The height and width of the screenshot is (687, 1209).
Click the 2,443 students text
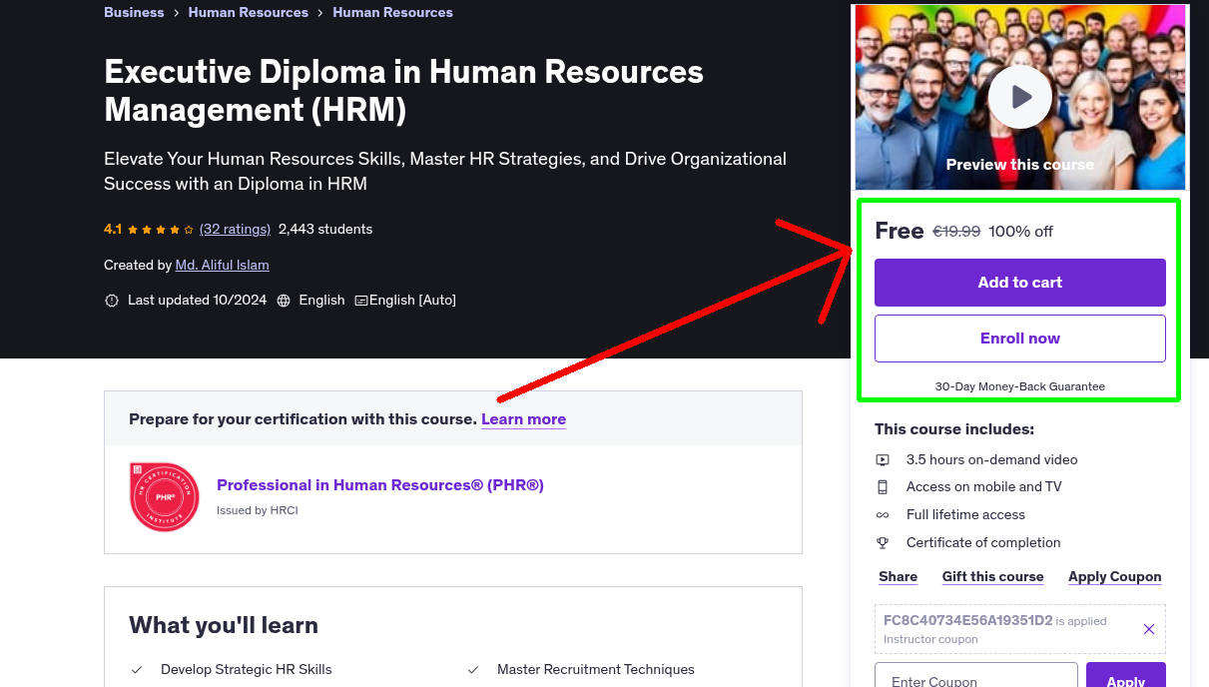click(x=325, y=229)
